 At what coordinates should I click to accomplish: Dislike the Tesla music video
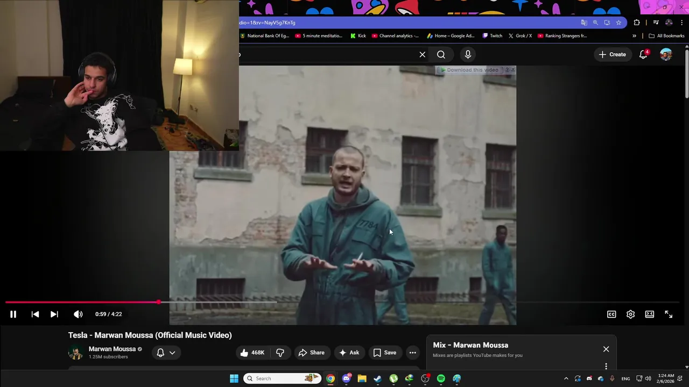[x=280, y=353]
